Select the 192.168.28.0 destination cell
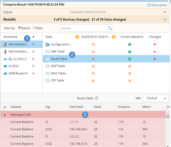Image resolution: width=171 pixels, height=147 pixels. coord(78,129)
